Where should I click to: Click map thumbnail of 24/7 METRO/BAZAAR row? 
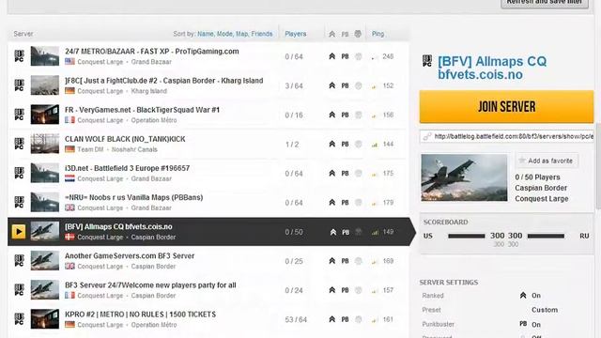coord(45,56)
